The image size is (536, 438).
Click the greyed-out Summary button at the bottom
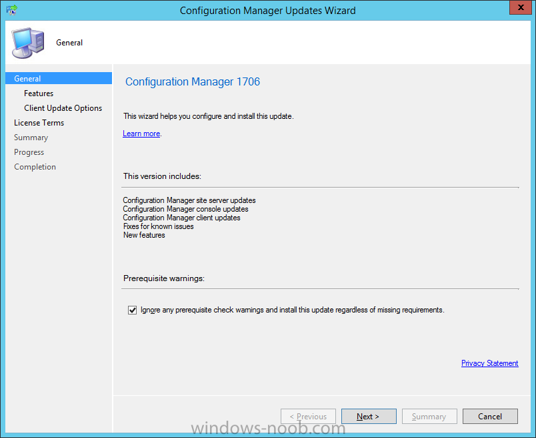[x=429, y=417]
